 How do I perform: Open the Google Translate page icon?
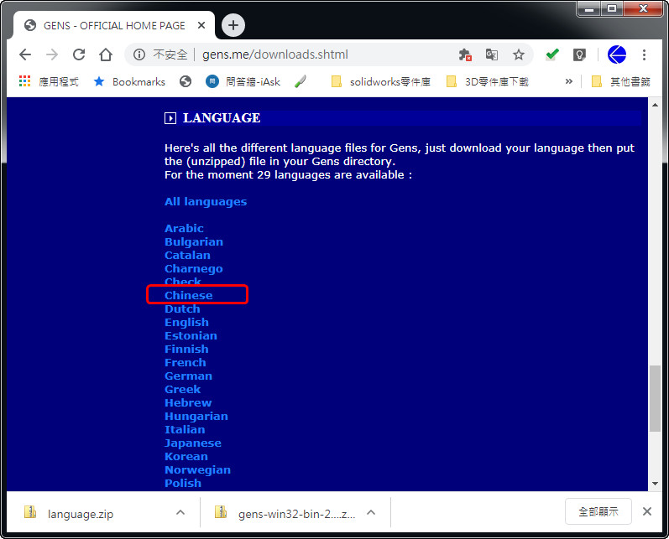click(x=492, y=54)
